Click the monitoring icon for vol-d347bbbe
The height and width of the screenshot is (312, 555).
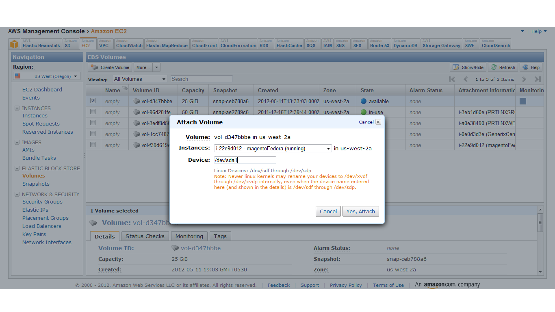[x=523, y=101]
